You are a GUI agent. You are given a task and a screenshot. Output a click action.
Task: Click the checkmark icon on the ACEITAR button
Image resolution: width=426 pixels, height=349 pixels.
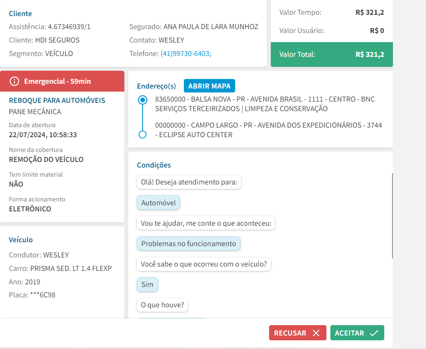[373, 333]
